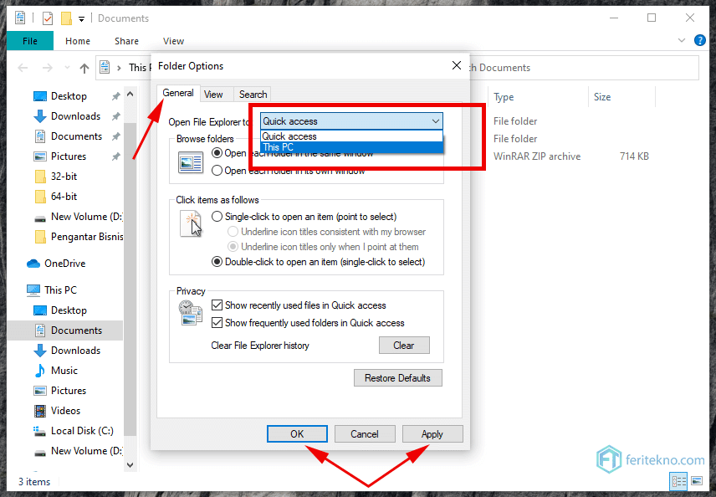Open the Share ribbon tab
The height and width of the screenshot is (497, 716).
click(126, 41)
